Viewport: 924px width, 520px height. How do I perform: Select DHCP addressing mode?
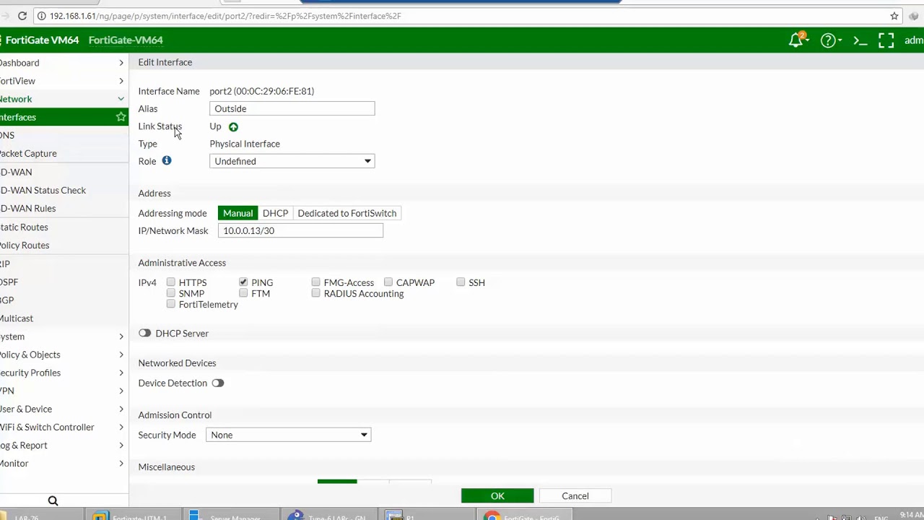pyautogui.click(x=275, y=213)
